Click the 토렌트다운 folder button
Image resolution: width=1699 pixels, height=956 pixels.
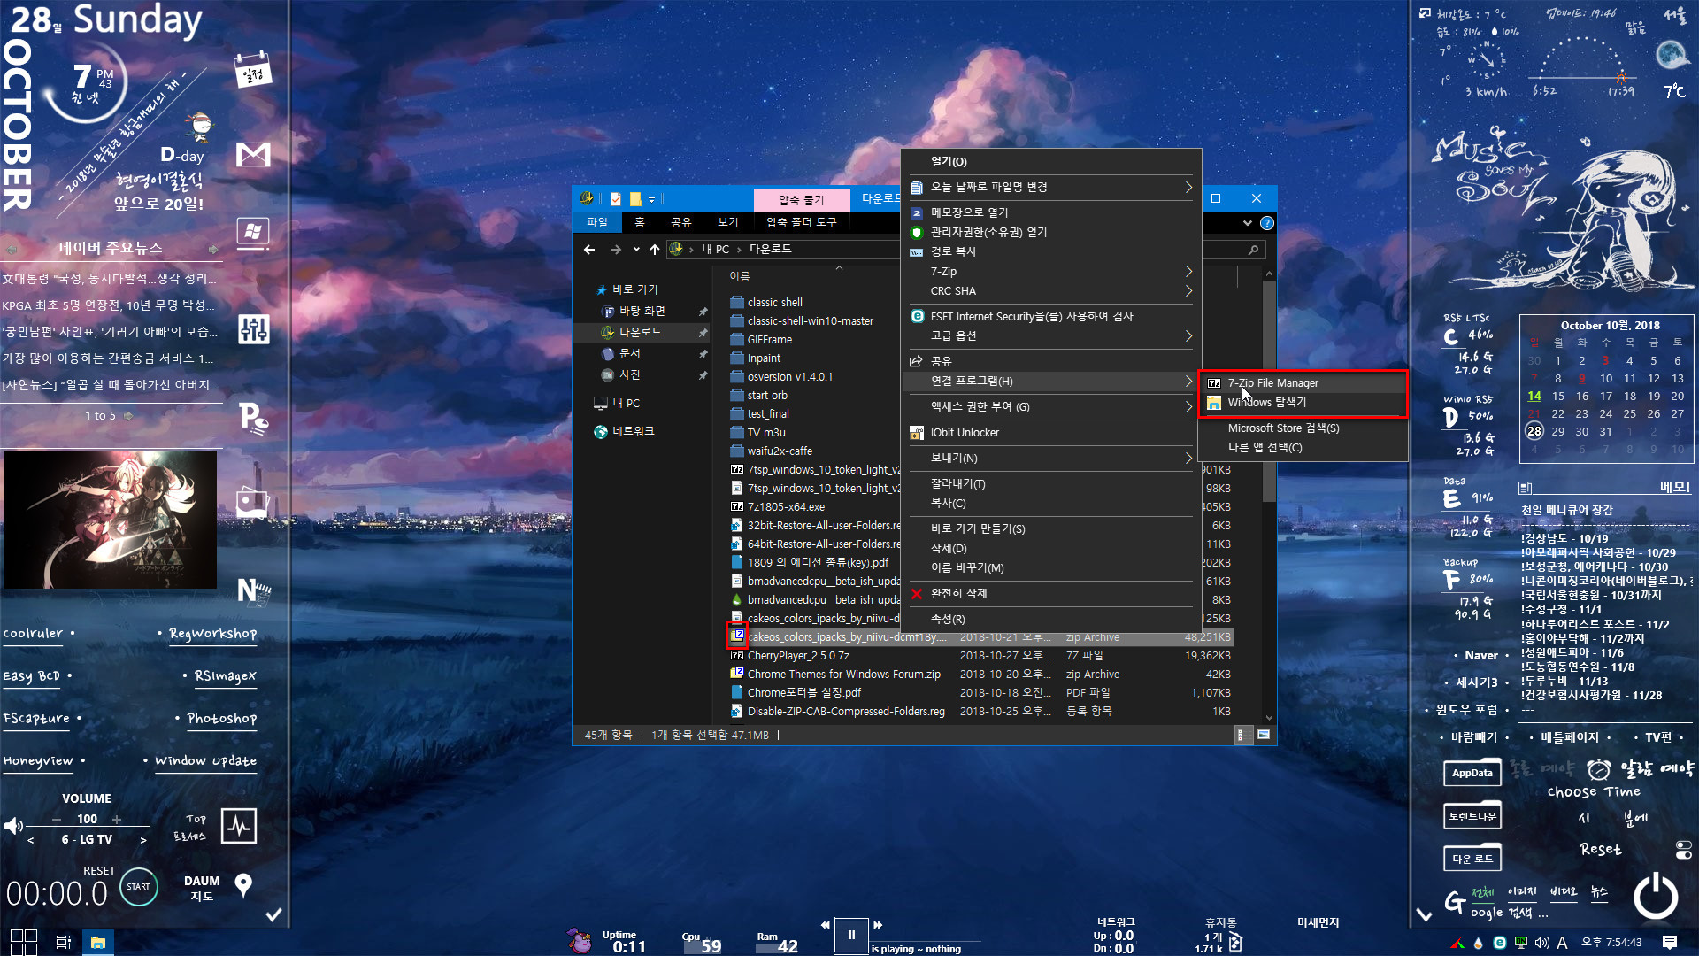tap(1472, 817)
